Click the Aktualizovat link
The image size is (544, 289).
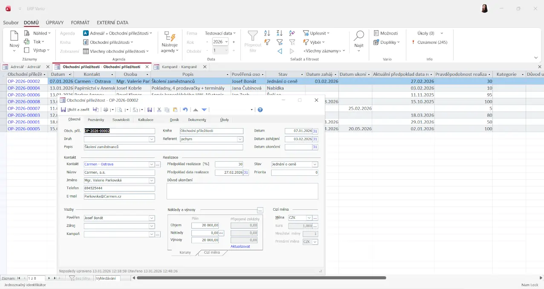coord(240,246)
